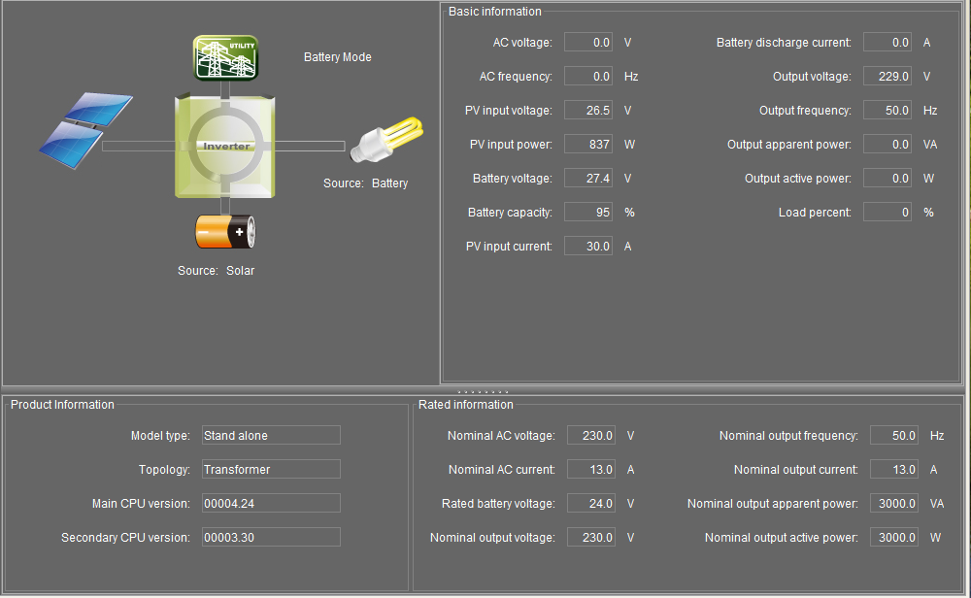Select the Battery capacity value field
971x598 pixels.
pyautogui.click(x=588, y=213)
